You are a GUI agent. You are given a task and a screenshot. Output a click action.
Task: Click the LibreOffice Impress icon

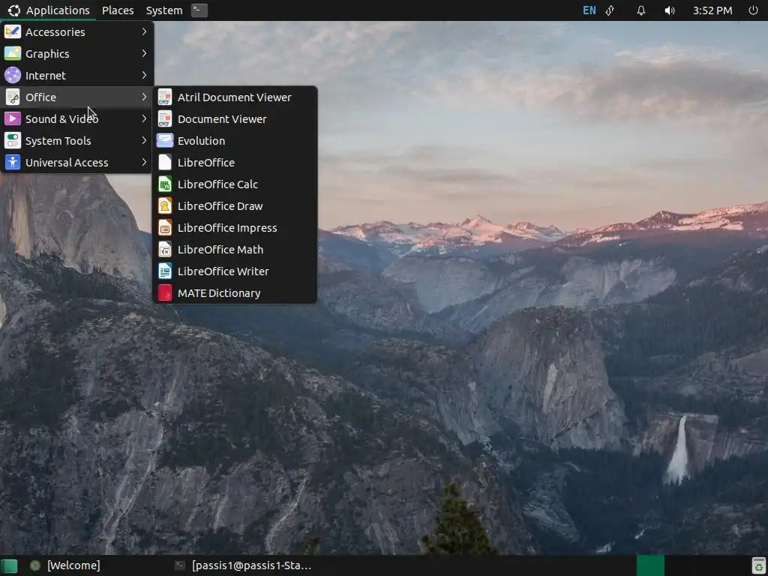(x=165, y=228)
